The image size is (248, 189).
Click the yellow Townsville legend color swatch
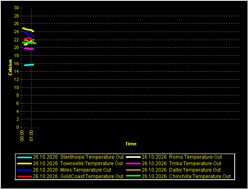(x=25, y=164)
